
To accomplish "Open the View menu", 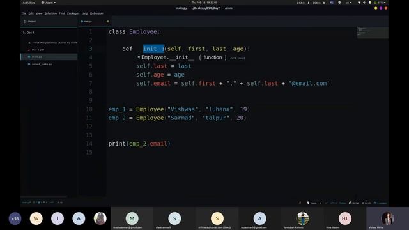I will coord(39,13).
